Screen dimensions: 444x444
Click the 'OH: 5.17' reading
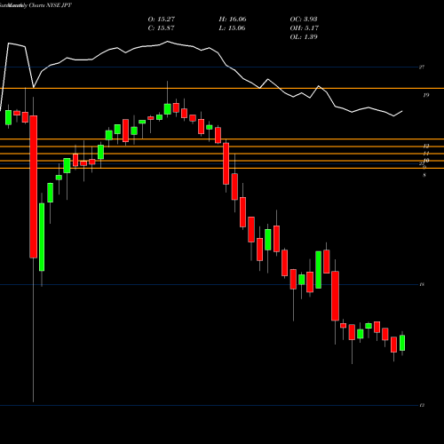(x=305, y=28)
